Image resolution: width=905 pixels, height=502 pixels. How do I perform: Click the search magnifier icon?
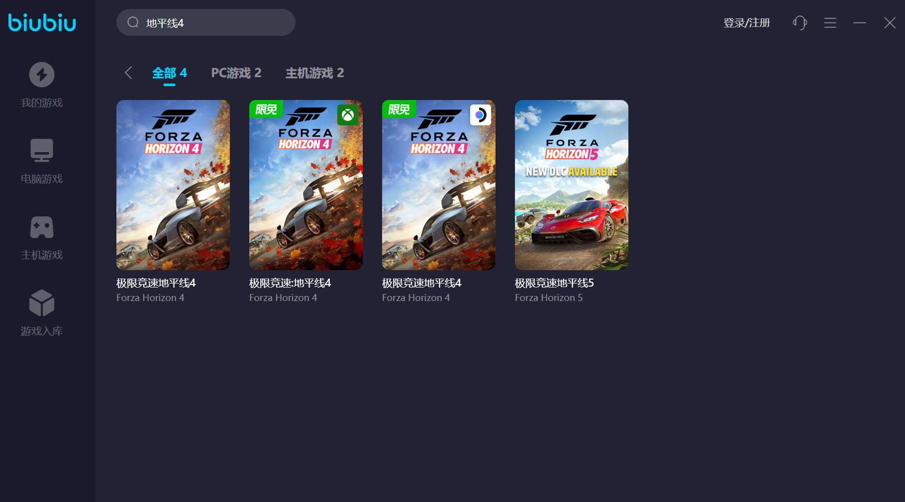click(x=133, y=22)
